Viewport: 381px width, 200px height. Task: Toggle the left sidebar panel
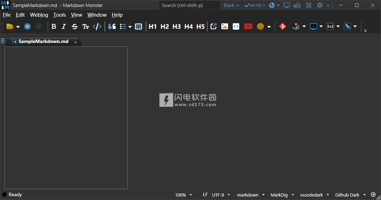pos(3,41)
